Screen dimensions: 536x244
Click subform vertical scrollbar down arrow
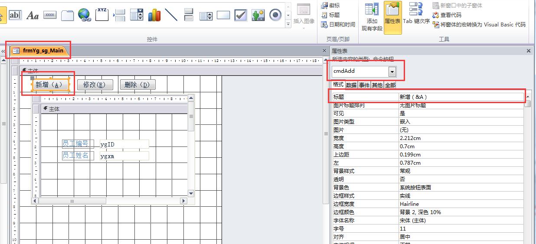coord(191,193)
